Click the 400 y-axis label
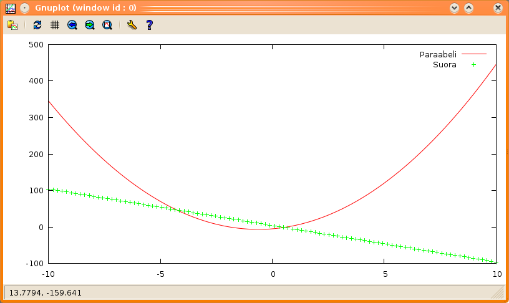Viewport: 509px width, 303px height. click(x=36, y=81)
